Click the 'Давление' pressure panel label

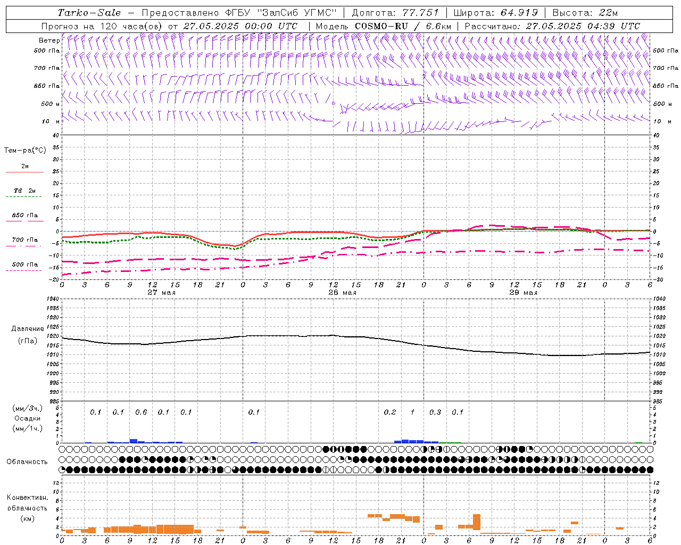(28, 329)
